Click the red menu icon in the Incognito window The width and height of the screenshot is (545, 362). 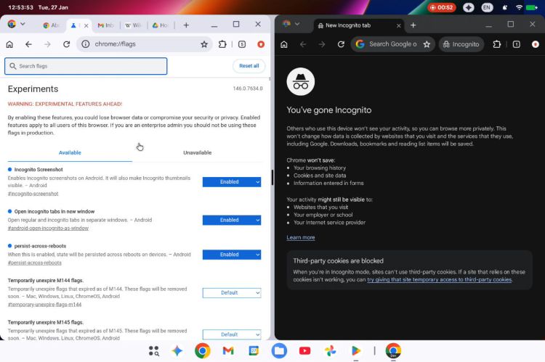point(536,44)
